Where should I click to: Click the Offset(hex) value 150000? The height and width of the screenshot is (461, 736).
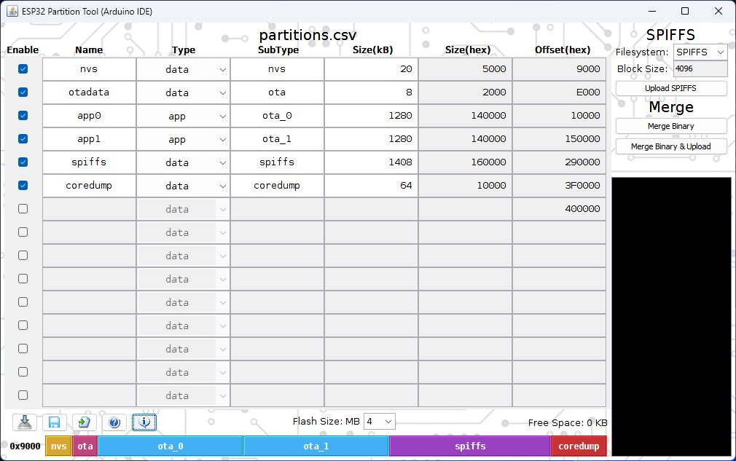point(559,139)
